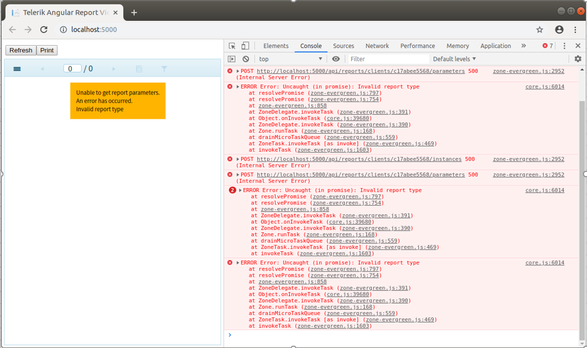The image size is (587, 348).
Task: Click the Refresh button
Action: point(21,50)
